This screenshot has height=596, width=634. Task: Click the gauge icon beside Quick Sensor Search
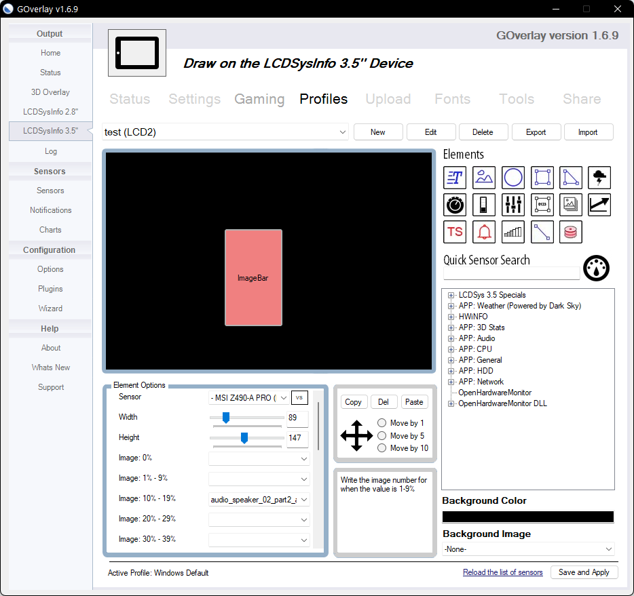(596, 268)
